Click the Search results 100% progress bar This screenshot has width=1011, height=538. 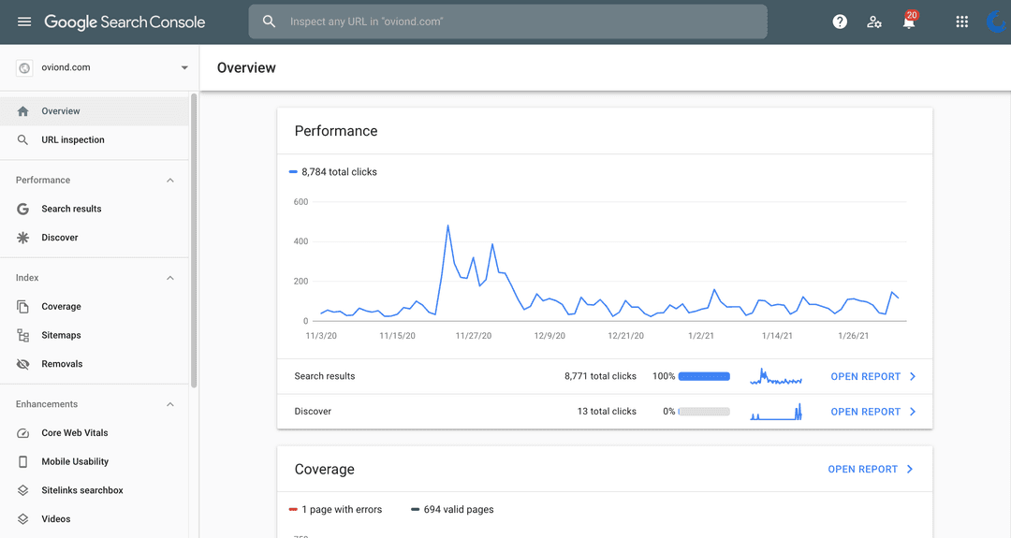pos(704,376)
